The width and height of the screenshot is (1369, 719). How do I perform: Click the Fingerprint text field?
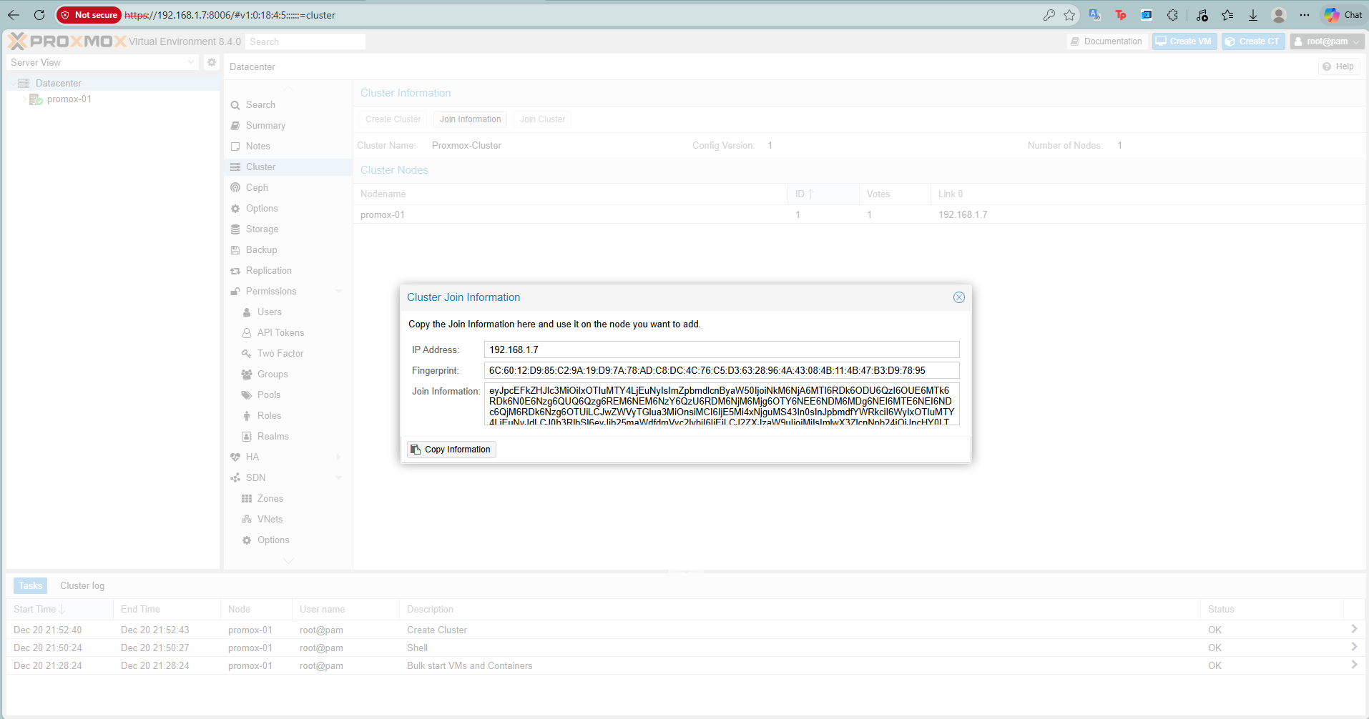click(x=721, y=370)
